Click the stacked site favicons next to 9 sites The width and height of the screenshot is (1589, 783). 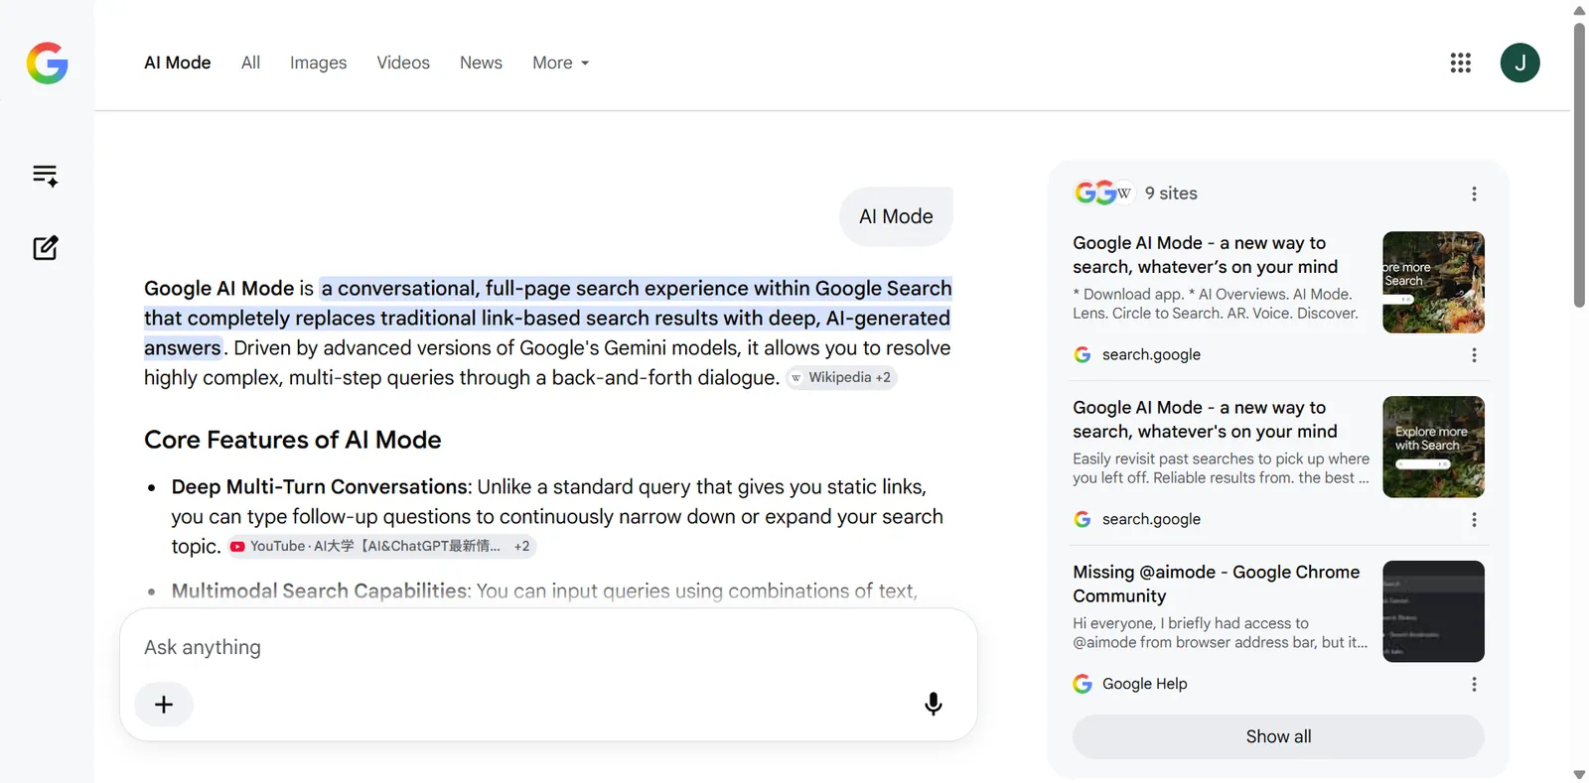click(1103, 193)
